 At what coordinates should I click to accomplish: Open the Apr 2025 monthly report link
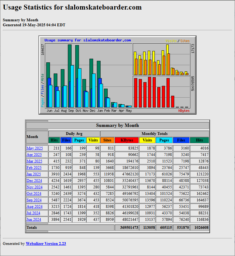[34, 155]
